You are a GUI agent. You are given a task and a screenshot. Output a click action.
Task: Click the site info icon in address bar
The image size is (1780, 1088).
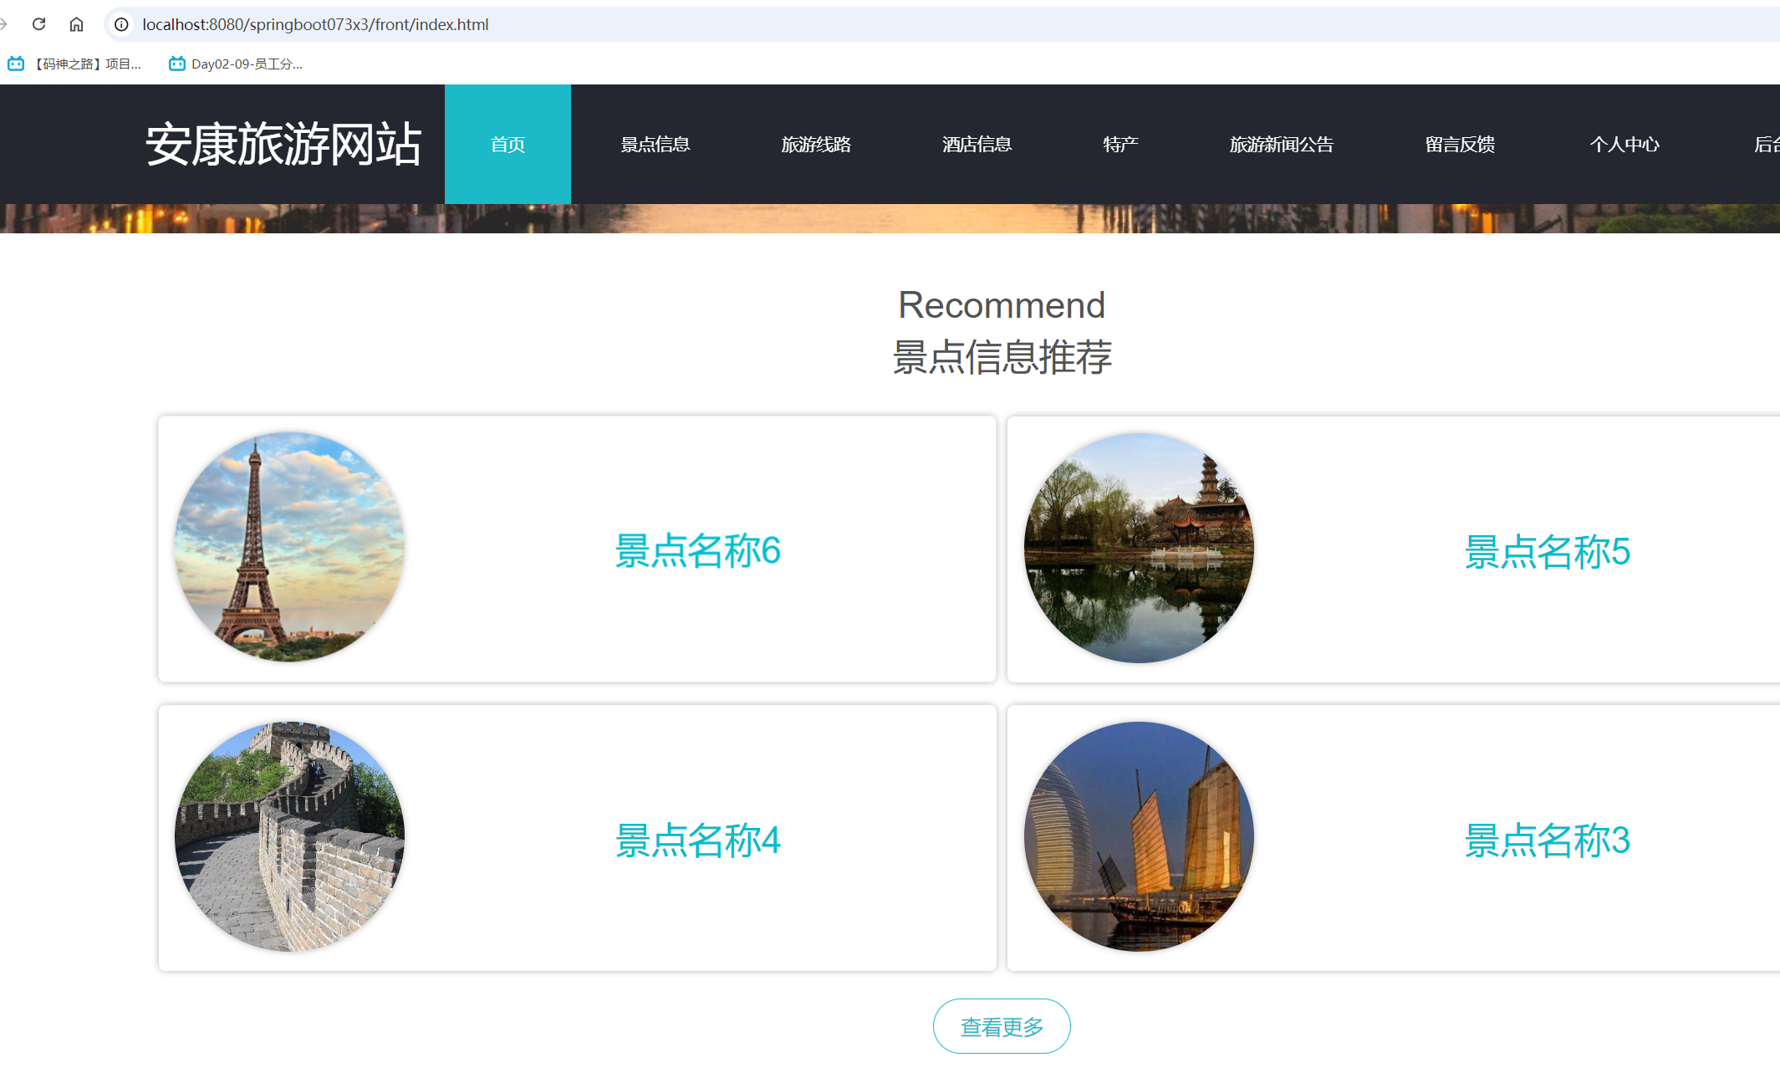coord(121,24)
